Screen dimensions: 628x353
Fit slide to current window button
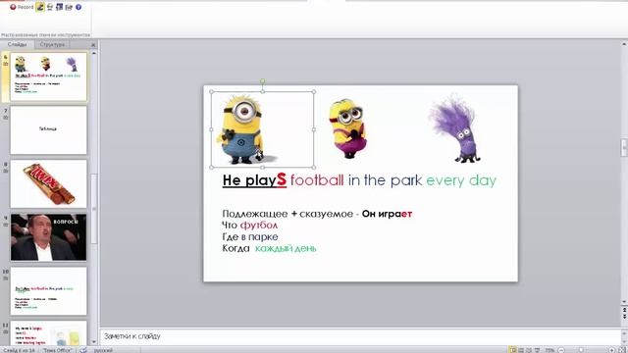tap(622, 350)
